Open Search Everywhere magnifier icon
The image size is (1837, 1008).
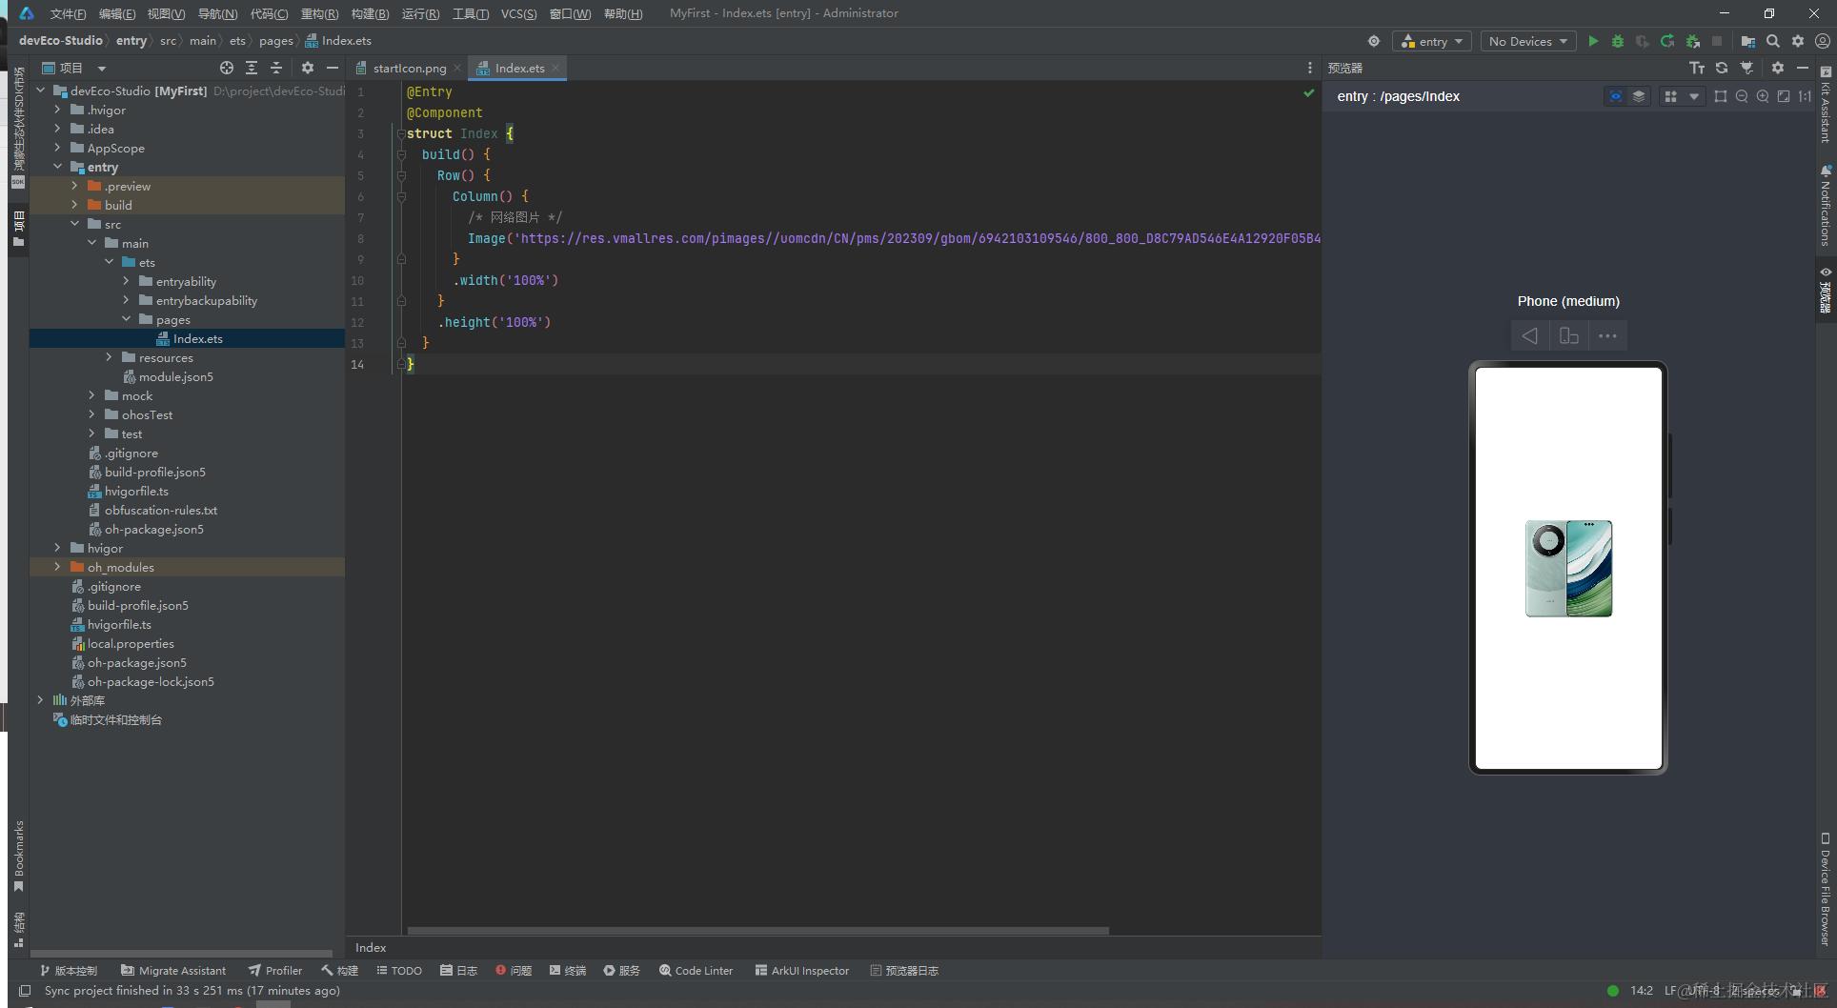click(1773, 41)
